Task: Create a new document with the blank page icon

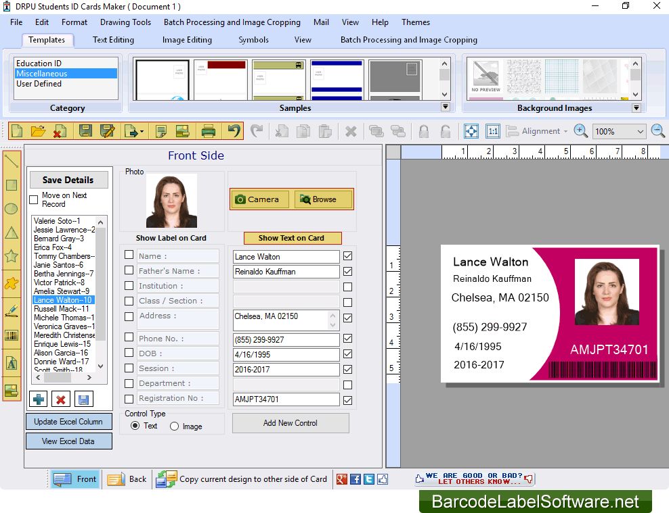Action: 17,130
